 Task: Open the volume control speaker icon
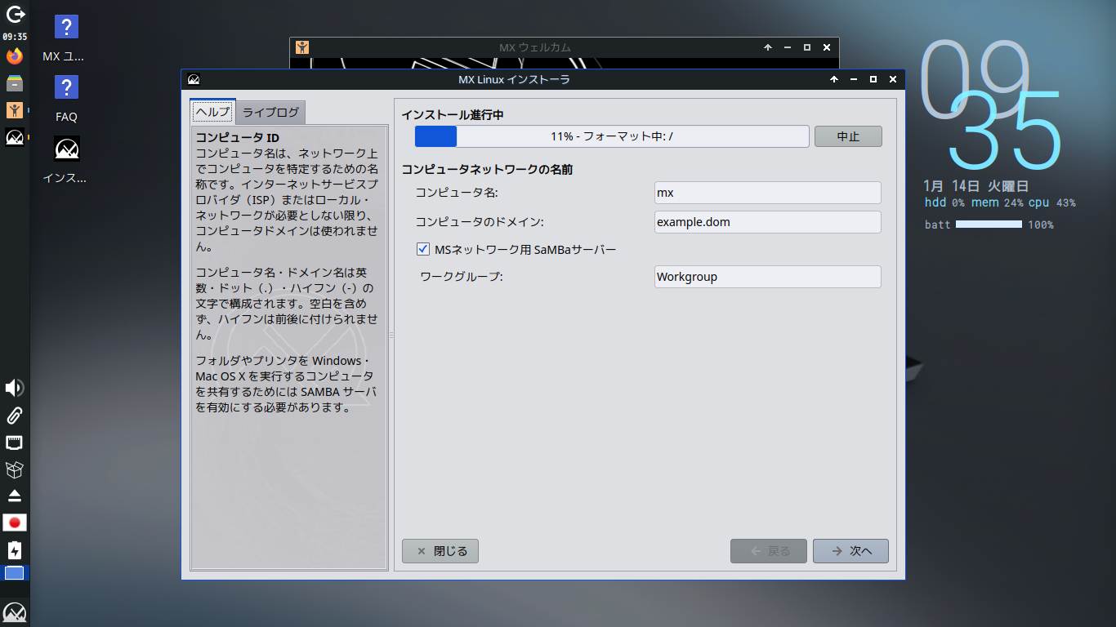tap(14, 388)
